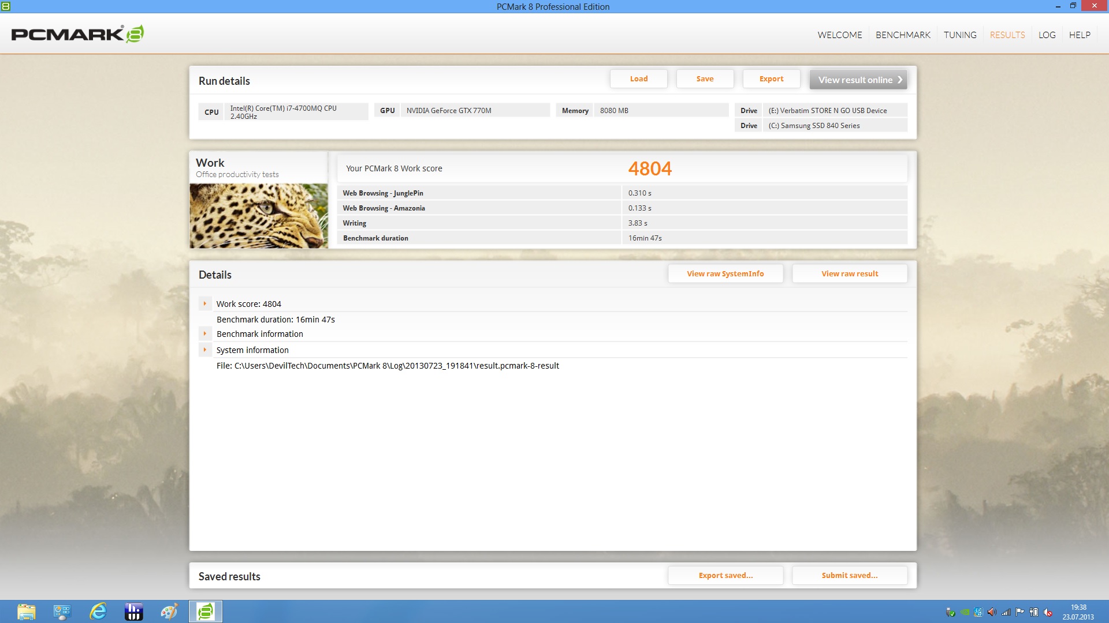Click the 0.133 s Amazonia value

pyautogui.click(x=639, y=208)
